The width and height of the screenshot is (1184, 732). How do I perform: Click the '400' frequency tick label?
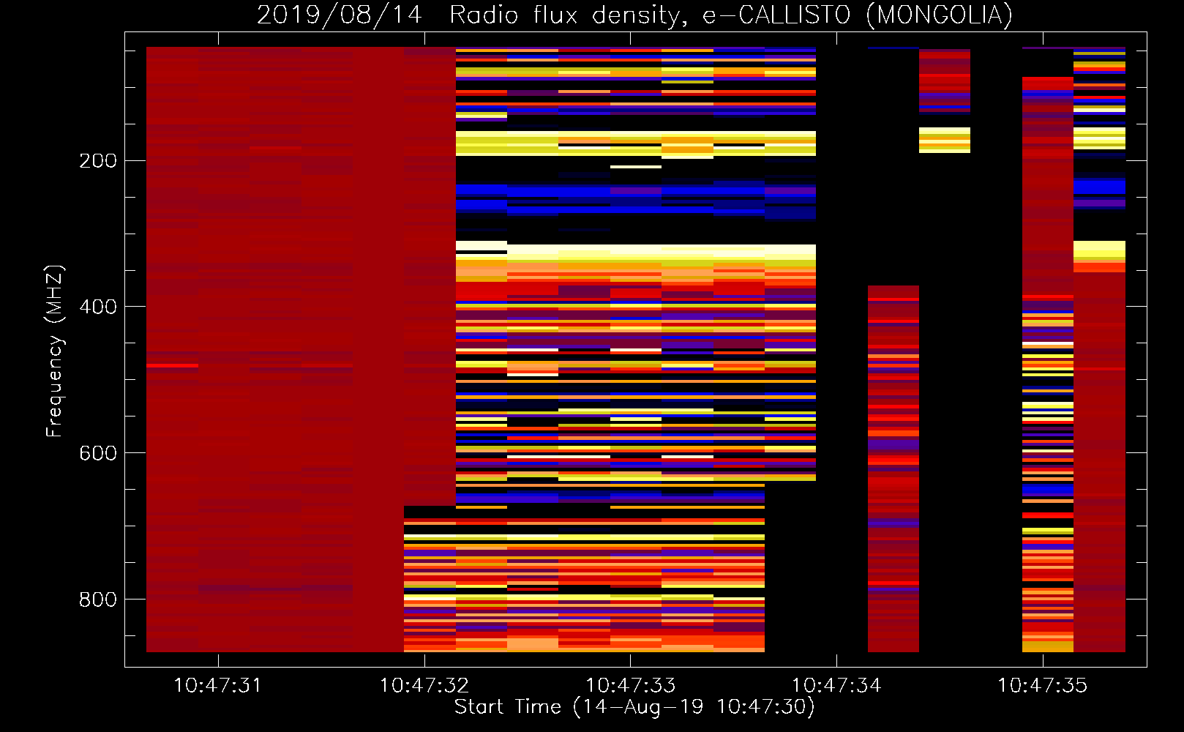click(x=98, y=307)
